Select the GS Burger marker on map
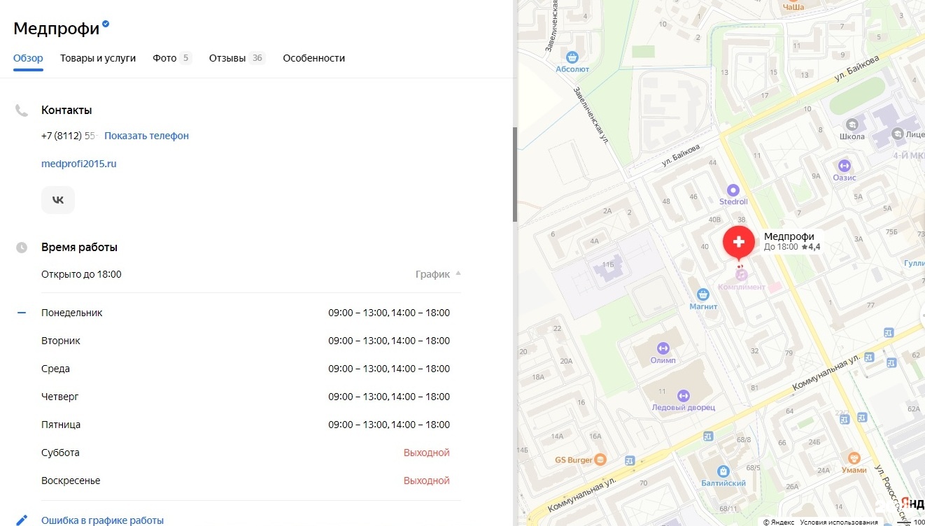This screenshot has height=526, width=925. pyautogui.click(x=601, y=460)
